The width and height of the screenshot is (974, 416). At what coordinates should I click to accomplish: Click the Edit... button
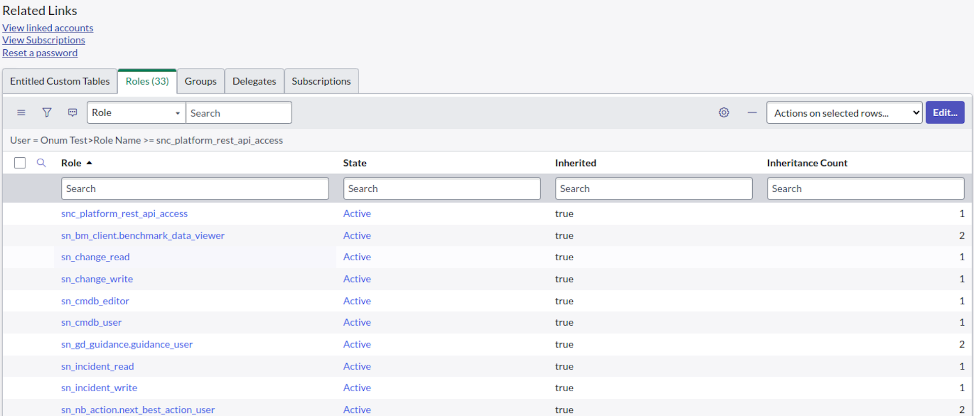click(945, 113)
